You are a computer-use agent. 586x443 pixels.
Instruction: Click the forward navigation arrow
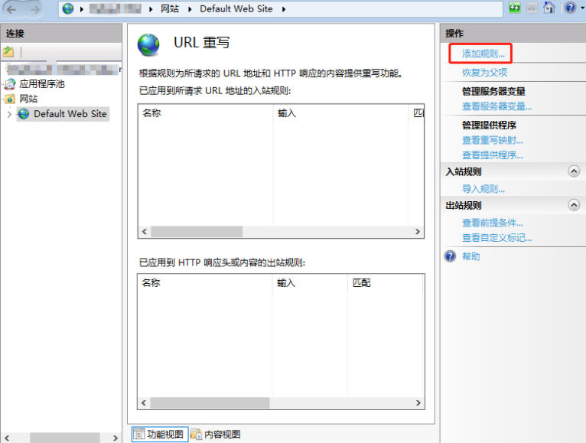tap(35, 9)
